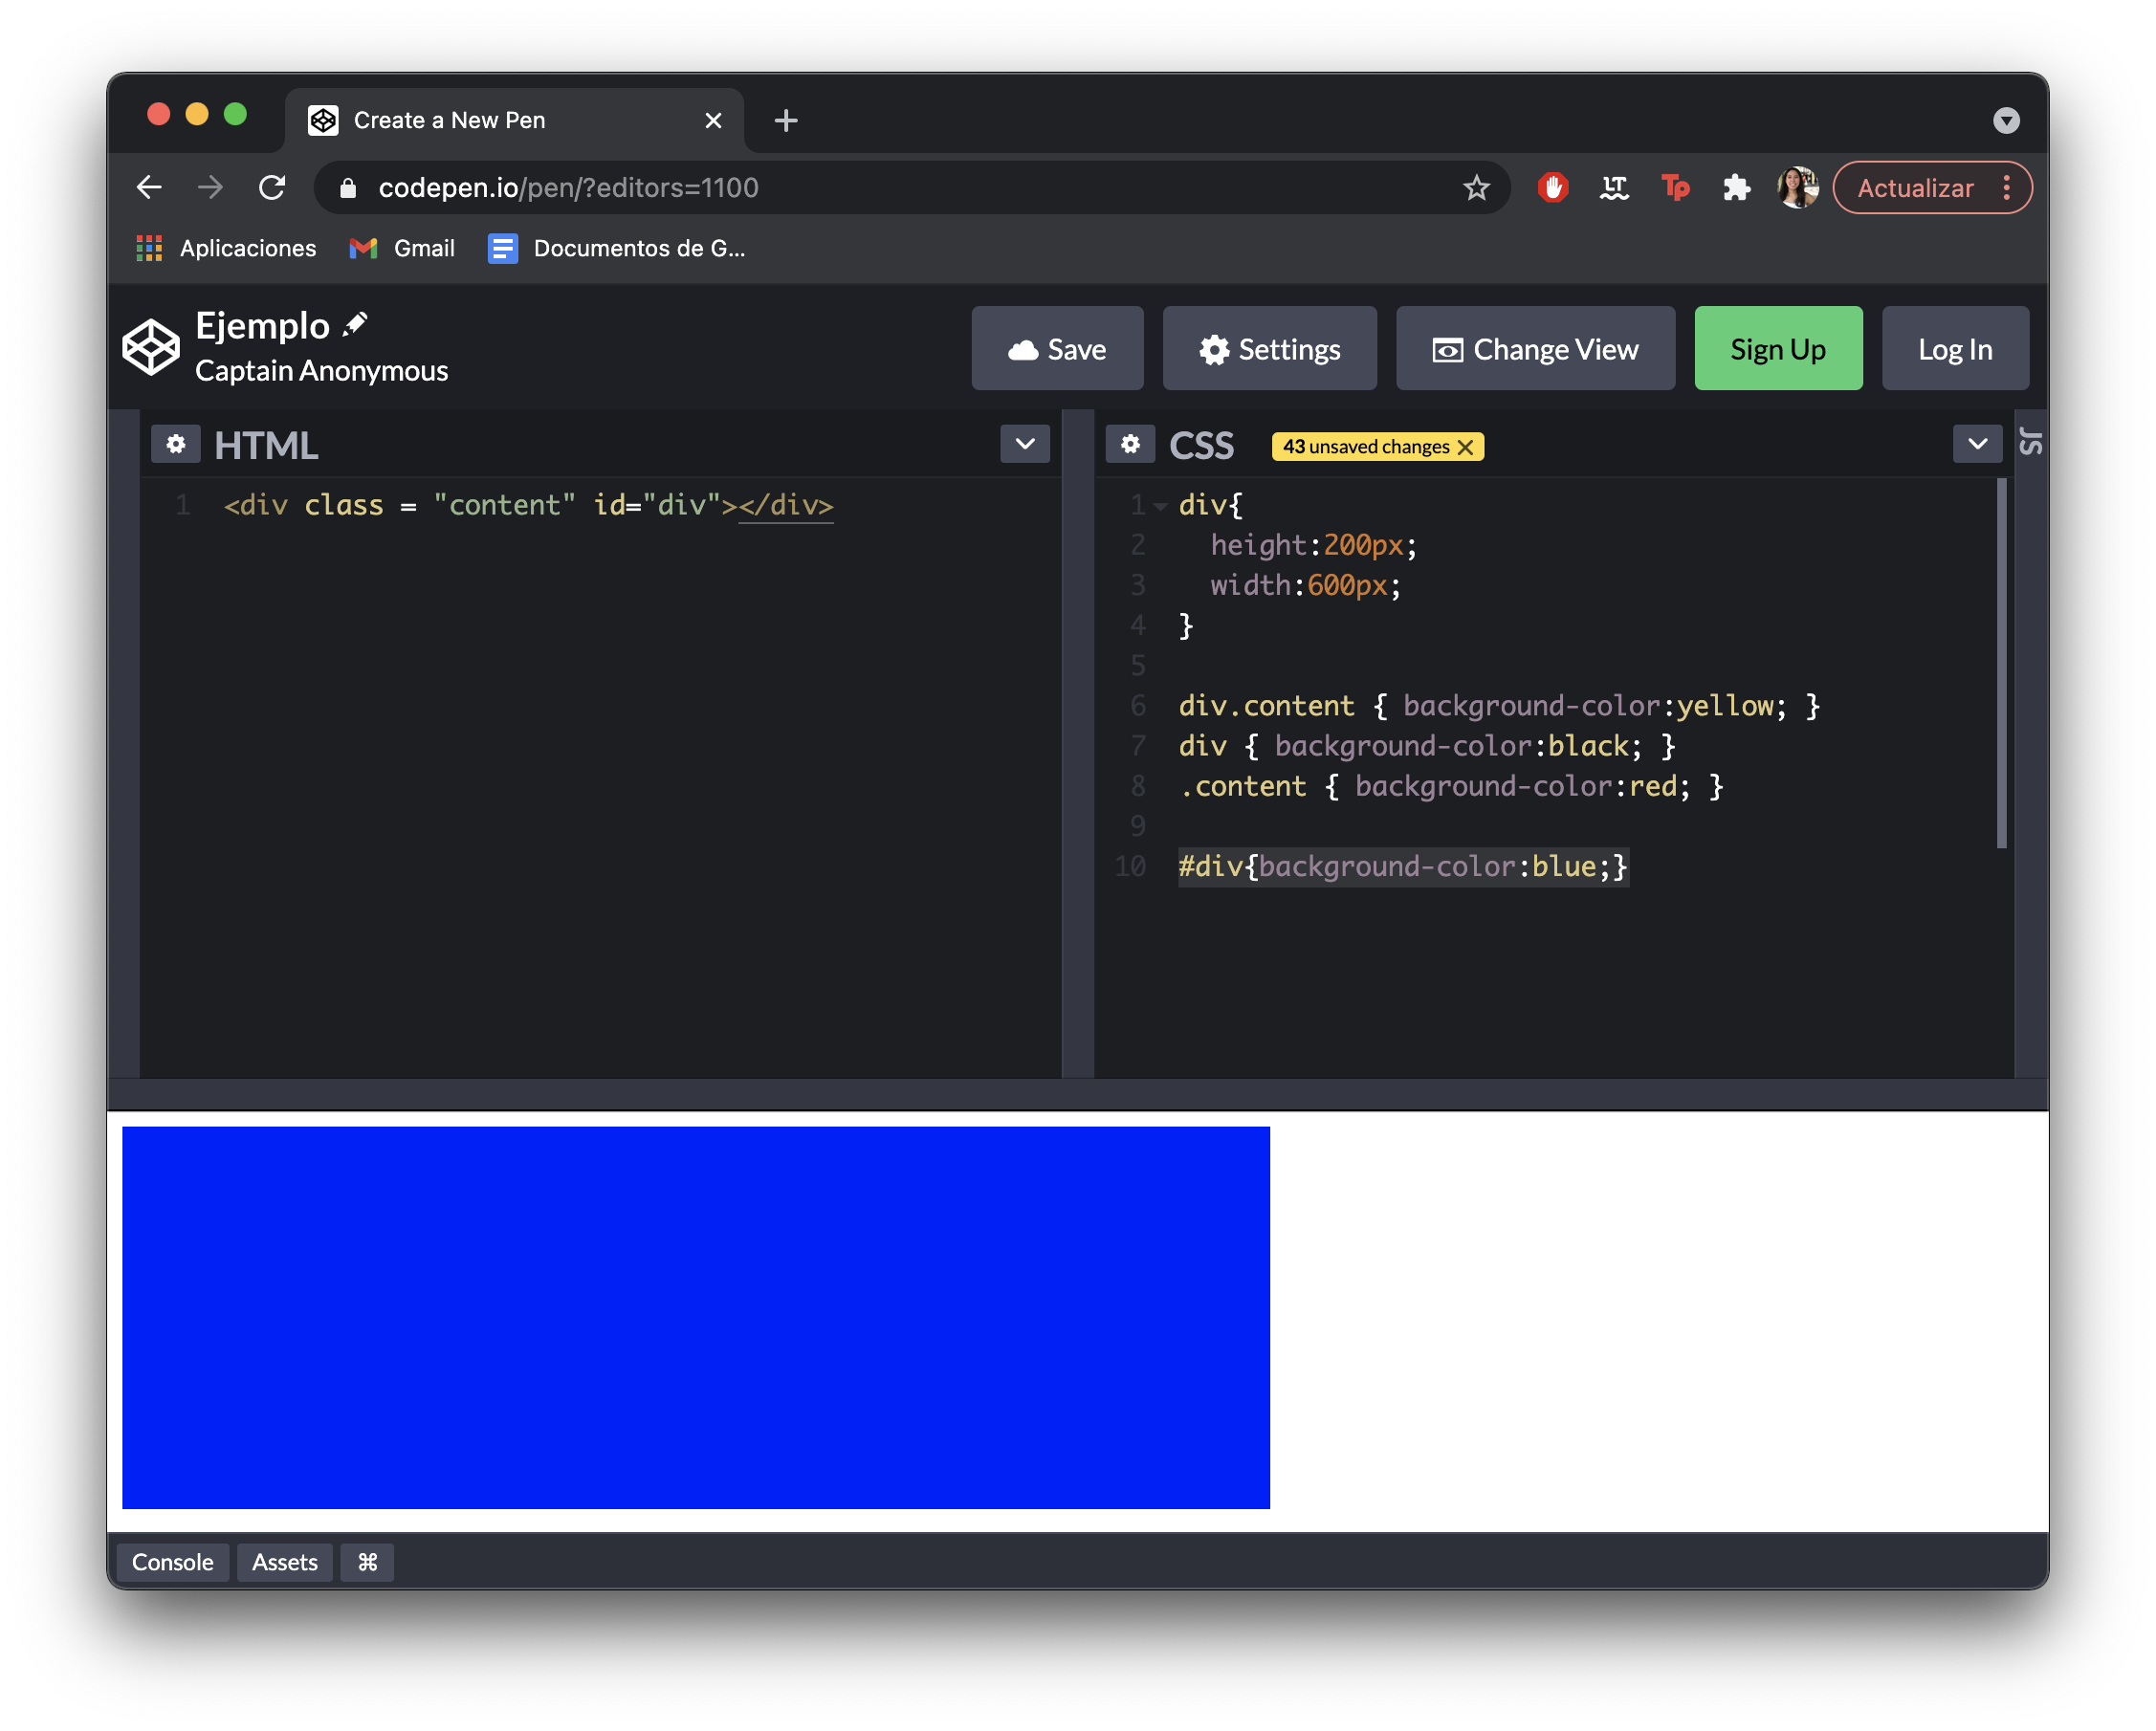Viewport: 2156px width, 1731px height.
Task: Go back with browser back arrow
Action: (x=149, y=187)
